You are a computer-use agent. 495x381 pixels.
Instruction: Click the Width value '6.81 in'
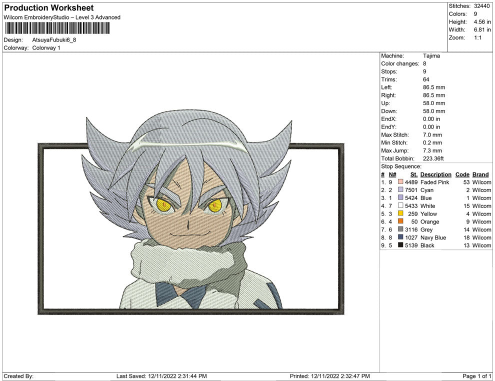(482, 29)
